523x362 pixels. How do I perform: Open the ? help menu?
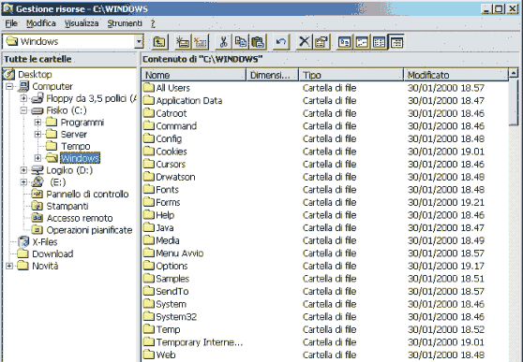tap(153, 23)
